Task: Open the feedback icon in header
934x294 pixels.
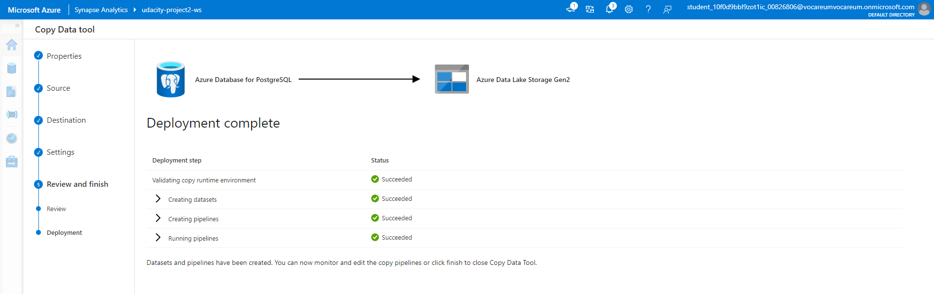Action: point(667,9)
